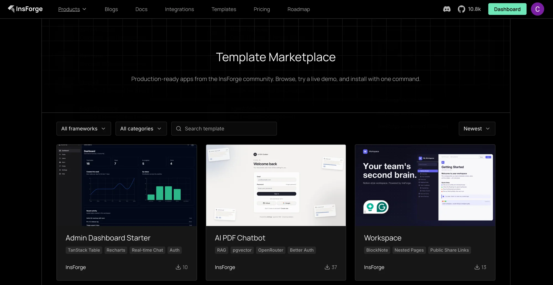Screen dimensions: 553x285
Task: Select the Nested Pages tag
Action: (x=409, y=250)
